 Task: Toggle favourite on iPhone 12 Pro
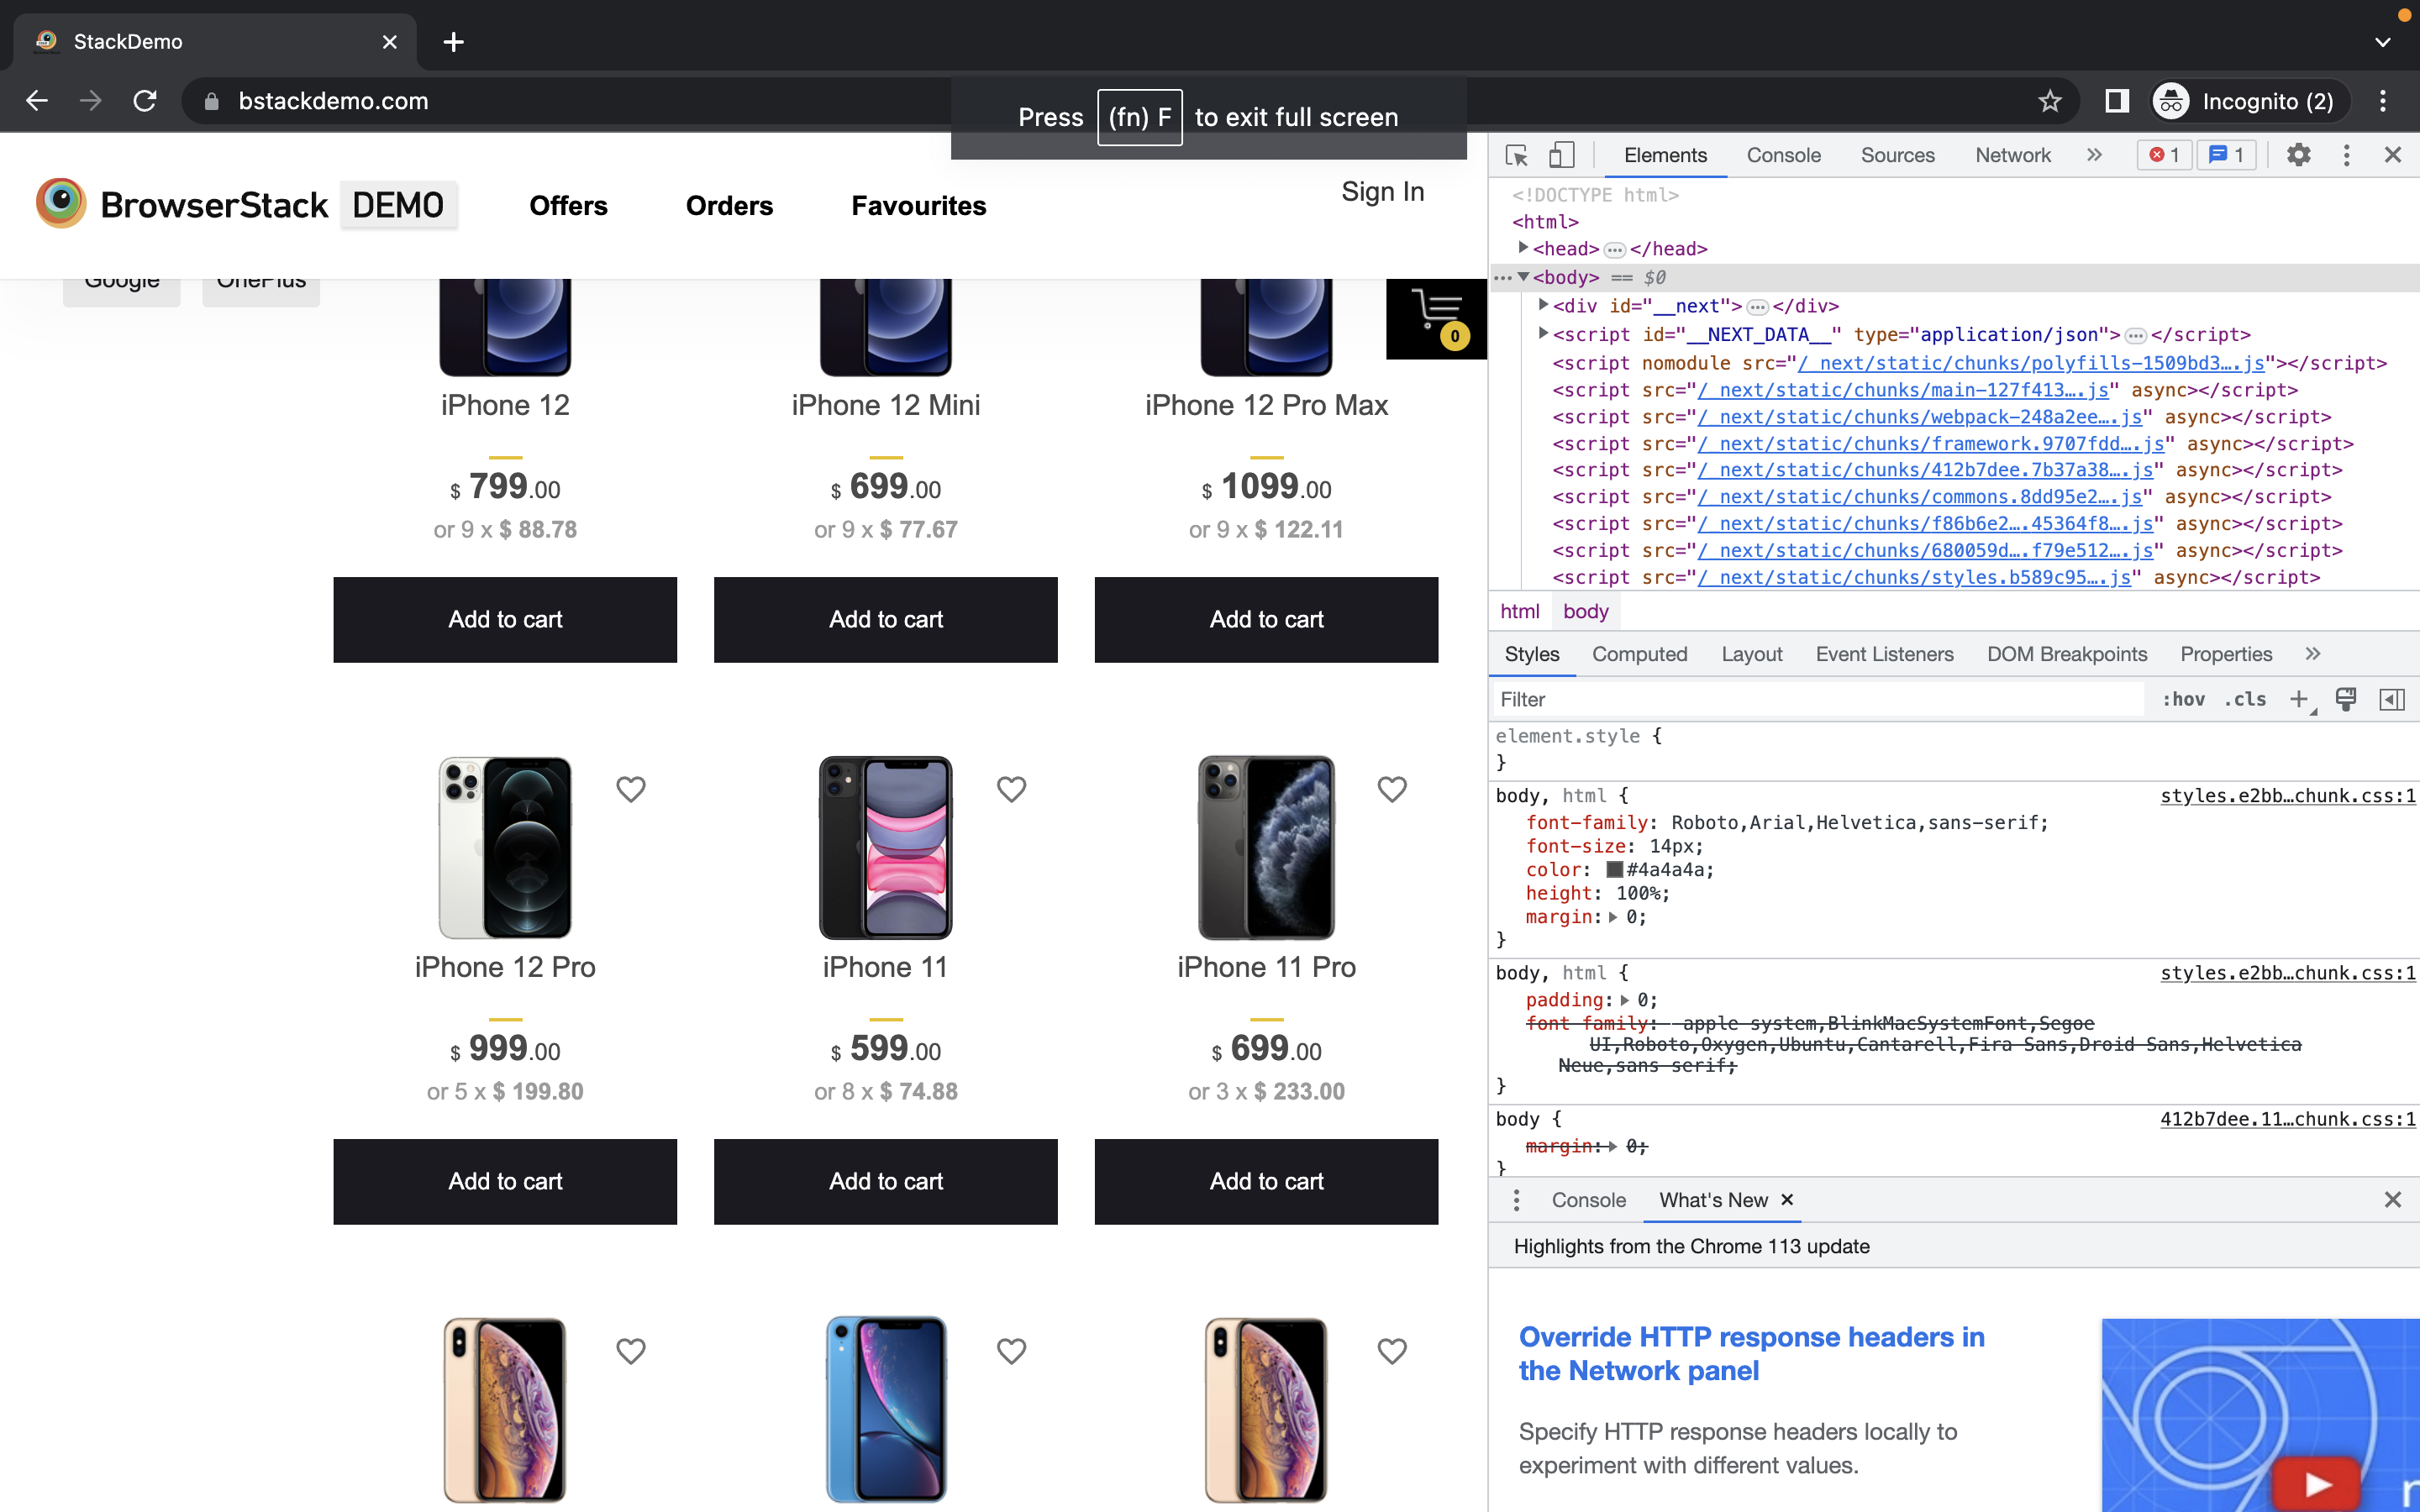[631, 789]
